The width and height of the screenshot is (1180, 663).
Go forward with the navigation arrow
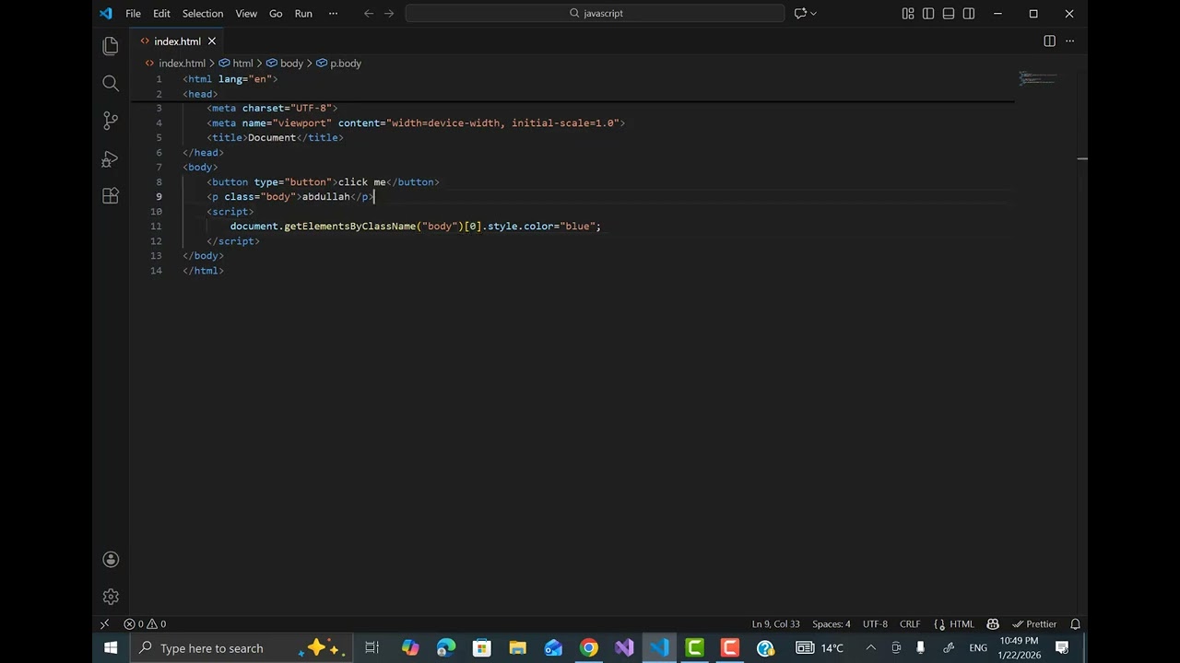pos(389,14)
